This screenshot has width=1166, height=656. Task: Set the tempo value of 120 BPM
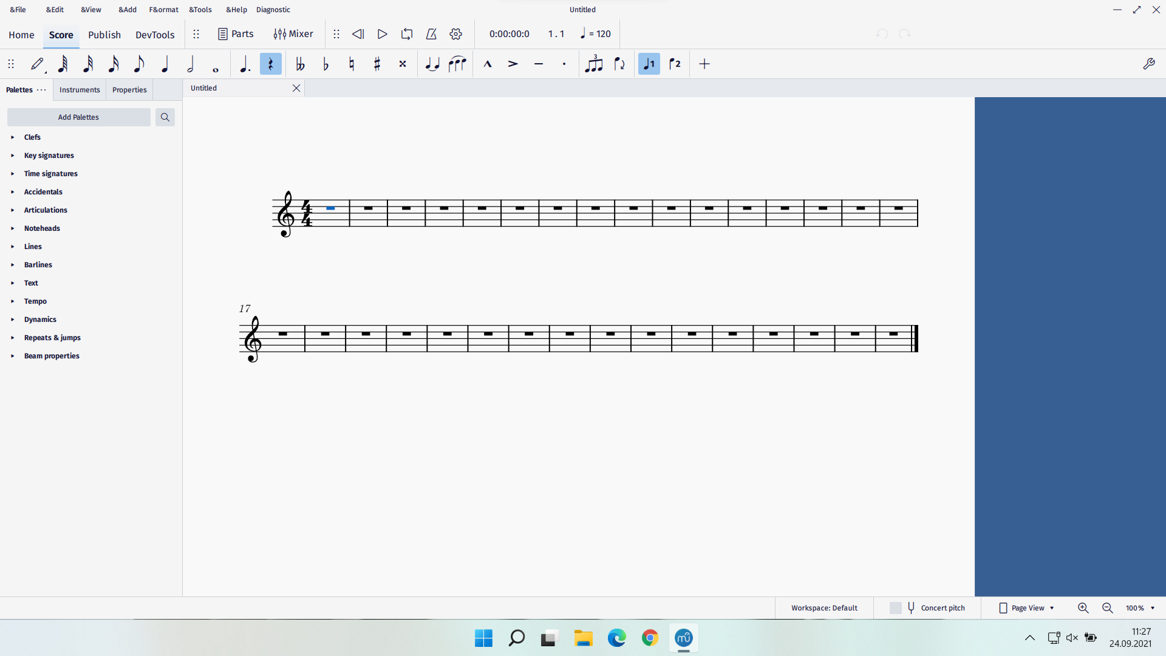pyautogui.click(x=595, y=33)
